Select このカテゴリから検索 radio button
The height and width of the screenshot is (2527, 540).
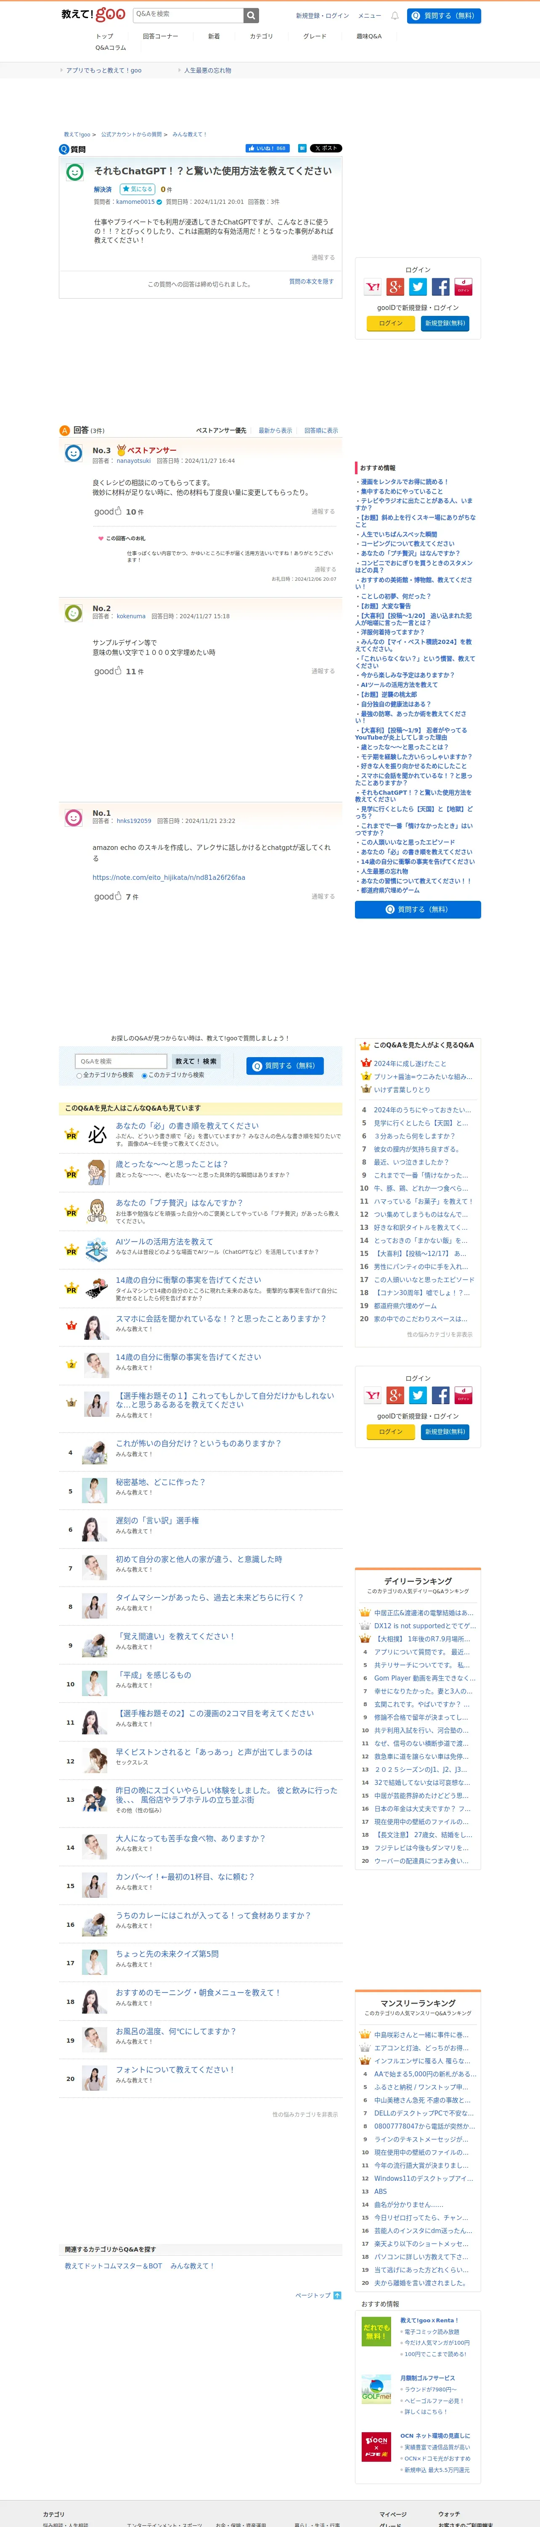coord(144,1075)
